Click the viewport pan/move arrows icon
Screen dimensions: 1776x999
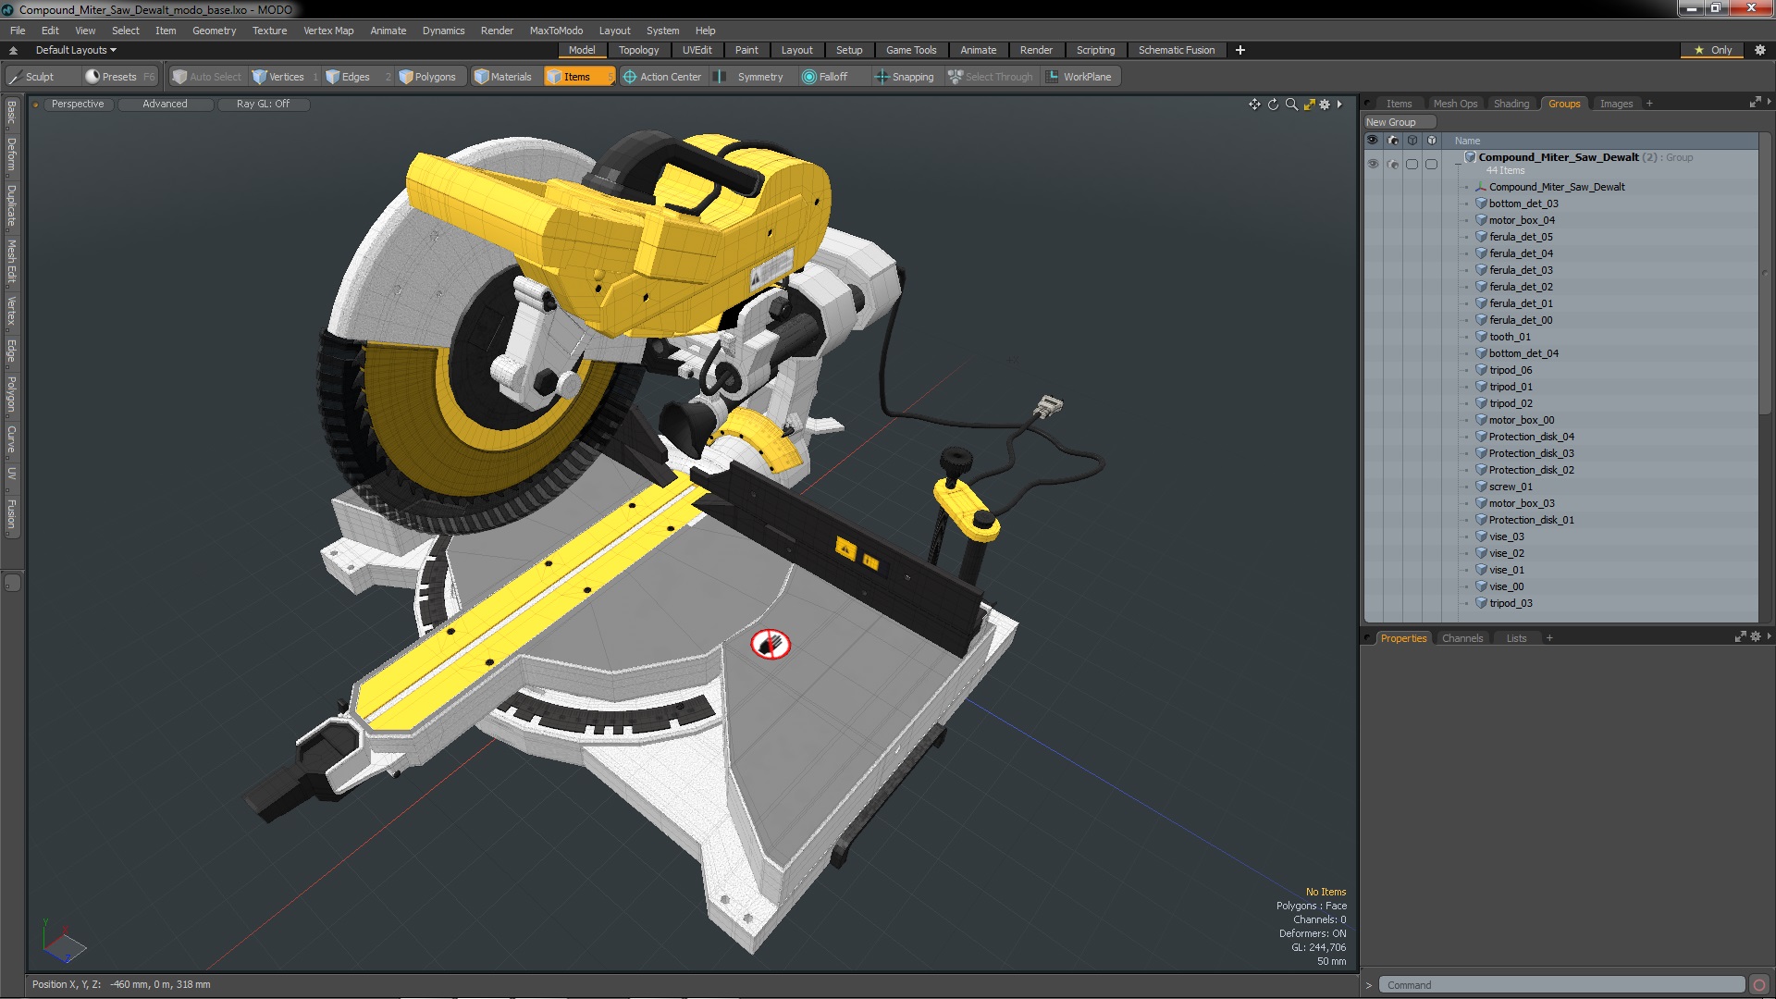coord(1254,105)
